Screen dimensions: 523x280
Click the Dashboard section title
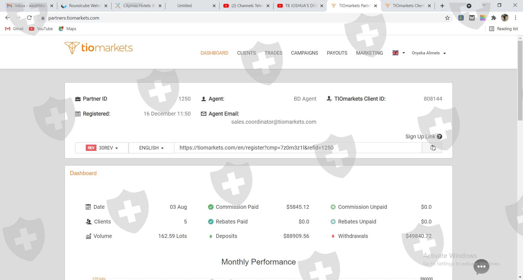click(x=83, y=173)
